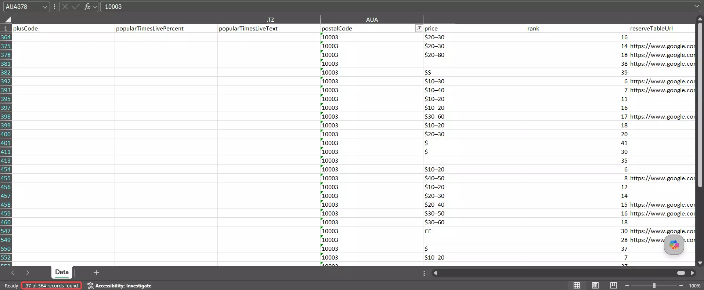Select the plusCode header cell

tap(64, 28)
